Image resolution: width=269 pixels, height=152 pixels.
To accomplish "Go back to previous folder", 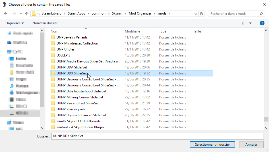I will pyautogui.click(x=6, y=14).
